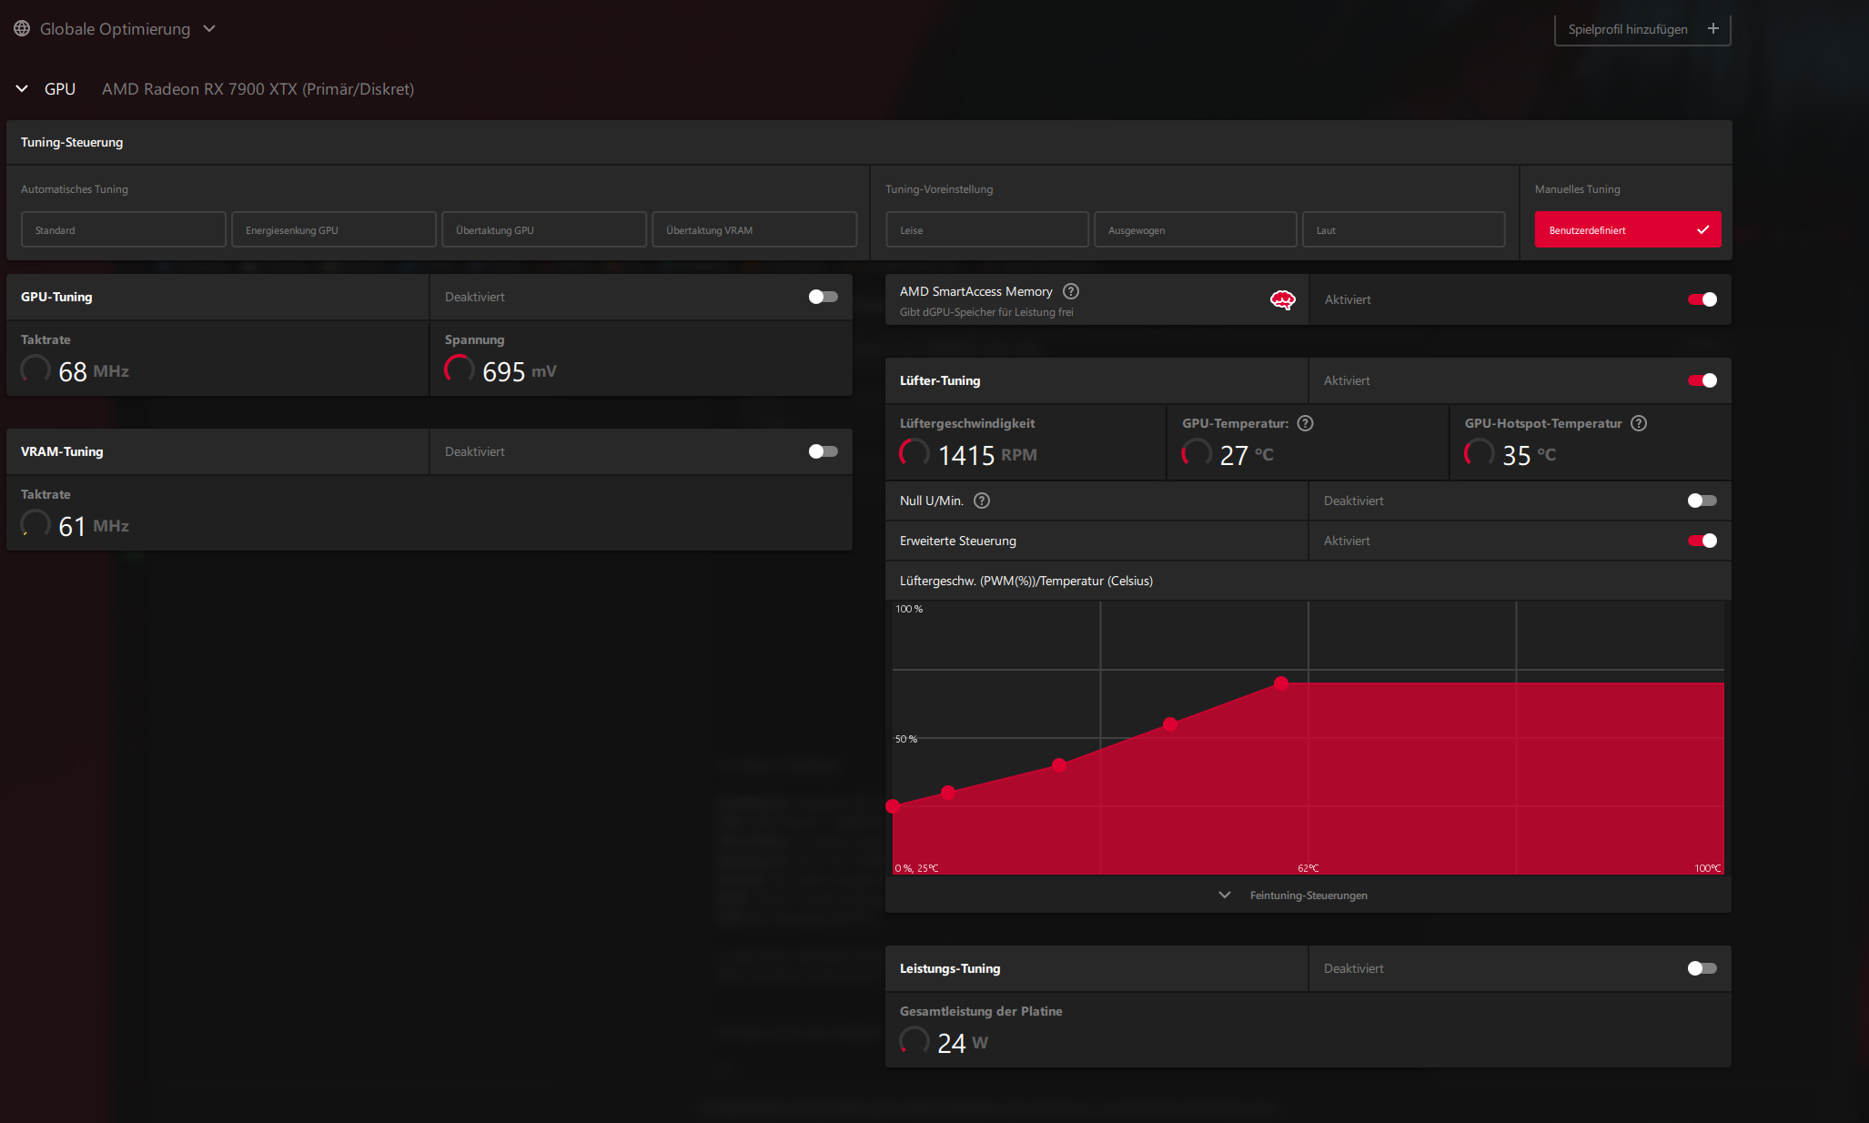
Task: Open the Null U/Min. help icon
Action: [x=982, y=501]
